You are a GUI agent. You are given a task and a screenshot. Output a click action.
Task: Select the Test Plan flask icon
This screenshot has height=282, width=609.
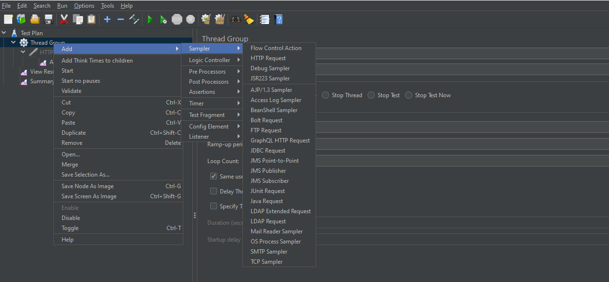tap(14, 33)
